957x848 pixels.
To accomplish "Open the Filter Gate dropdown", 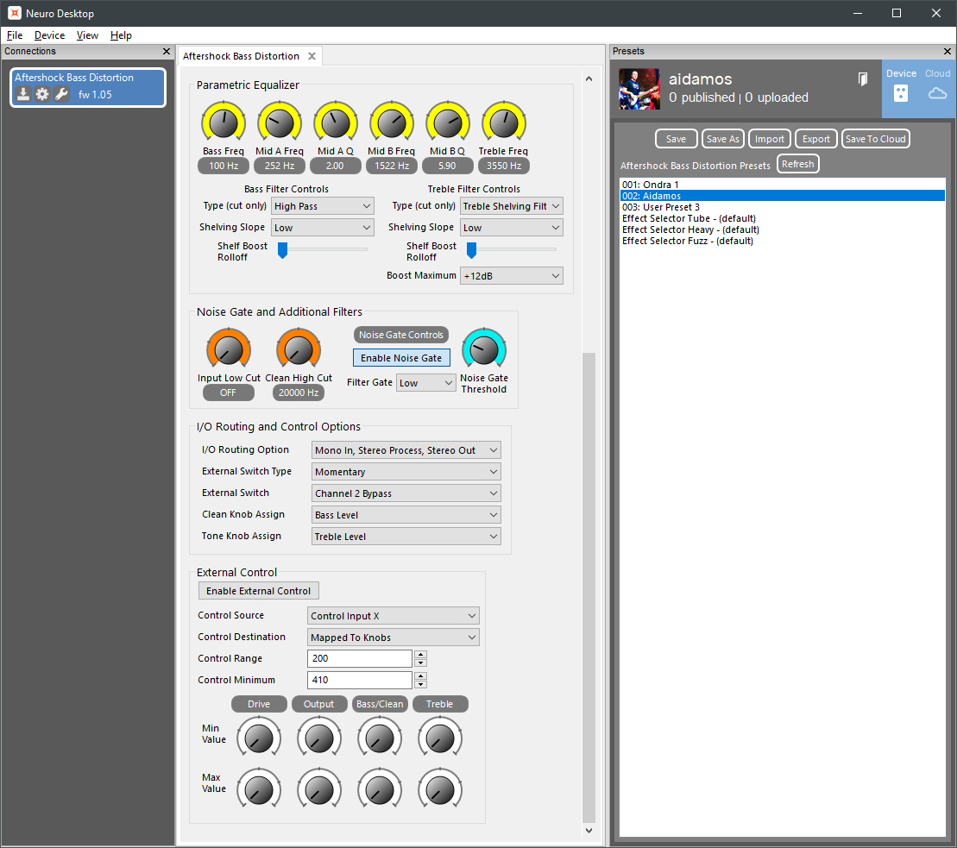I will (x=426, y=383).
